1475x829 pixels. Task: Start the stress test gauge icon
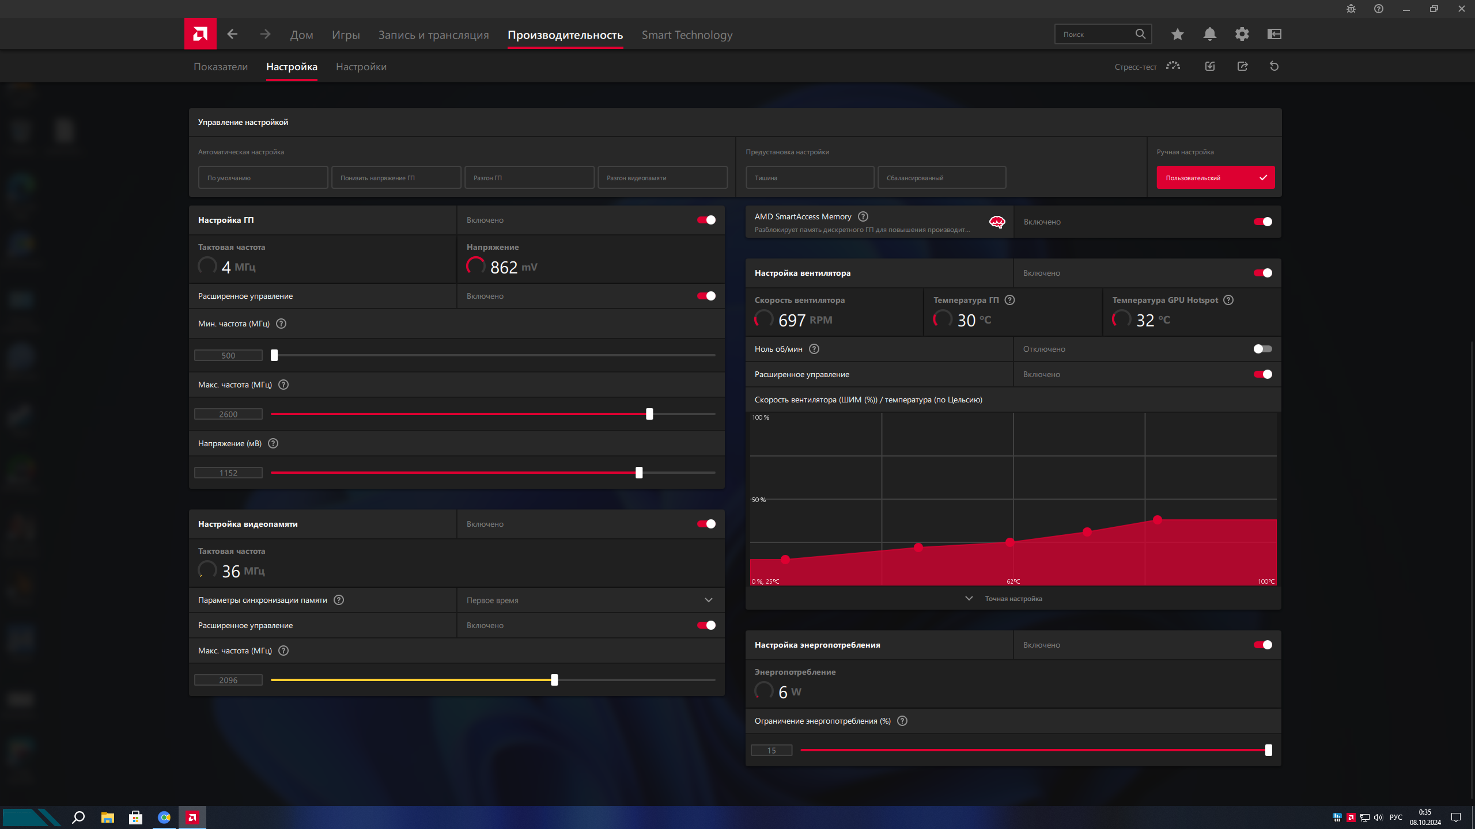1173,66
